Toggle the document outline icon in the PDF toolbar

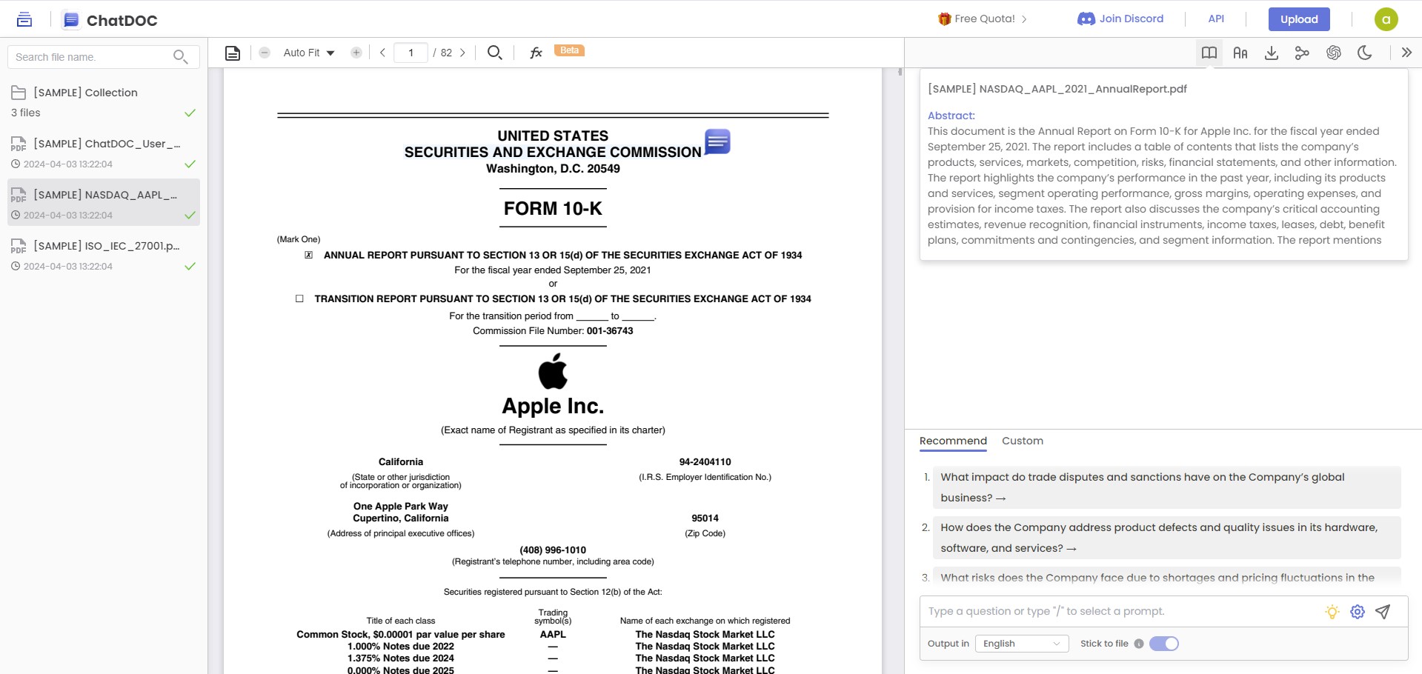(233, 53)
